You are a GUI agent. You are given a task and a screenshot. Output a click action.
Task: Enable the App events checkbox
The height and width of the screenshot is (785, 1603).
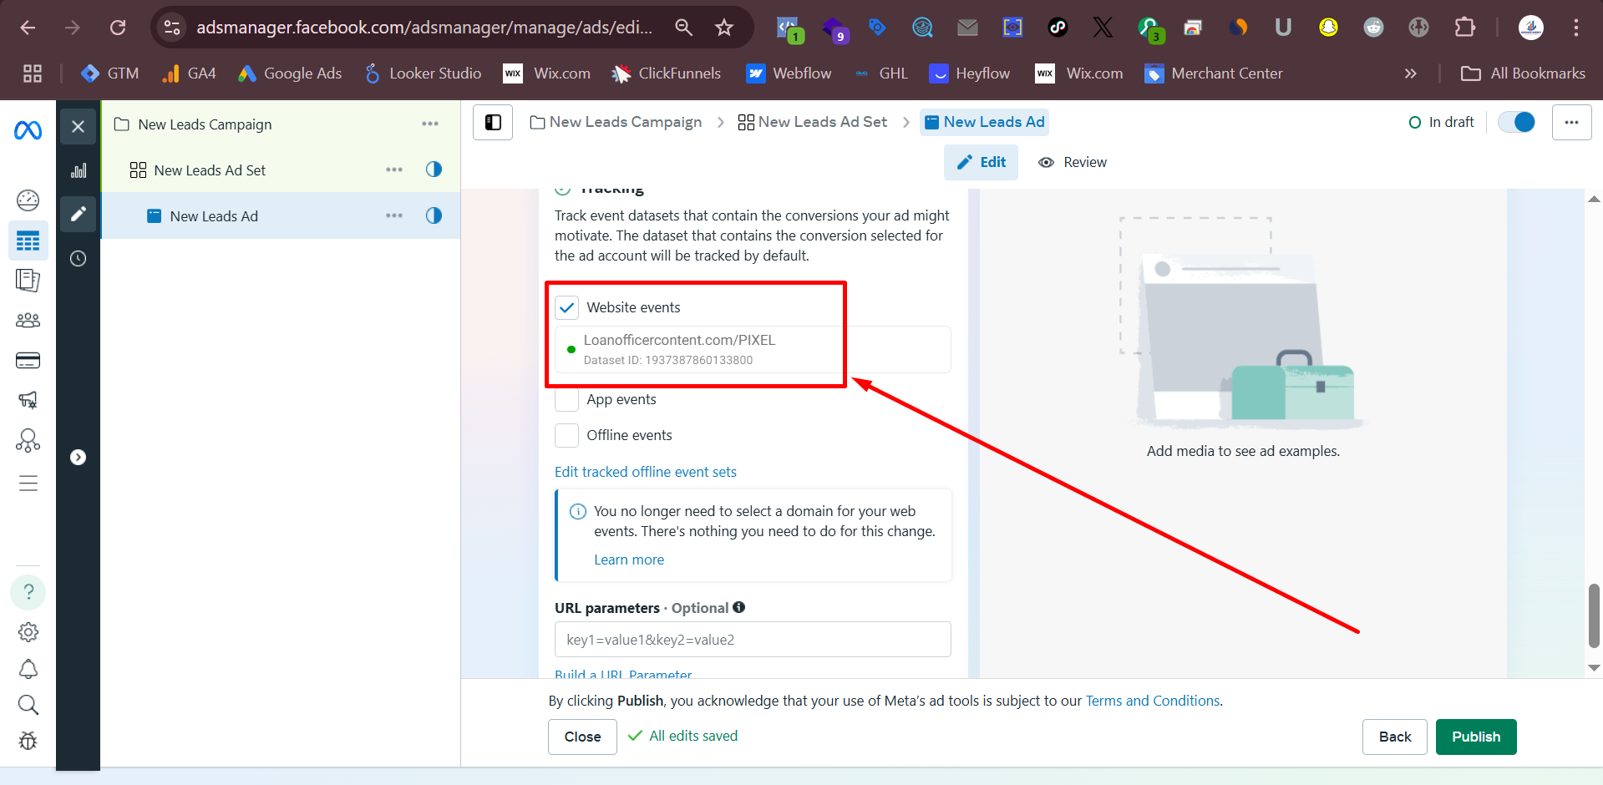[567, 399]
